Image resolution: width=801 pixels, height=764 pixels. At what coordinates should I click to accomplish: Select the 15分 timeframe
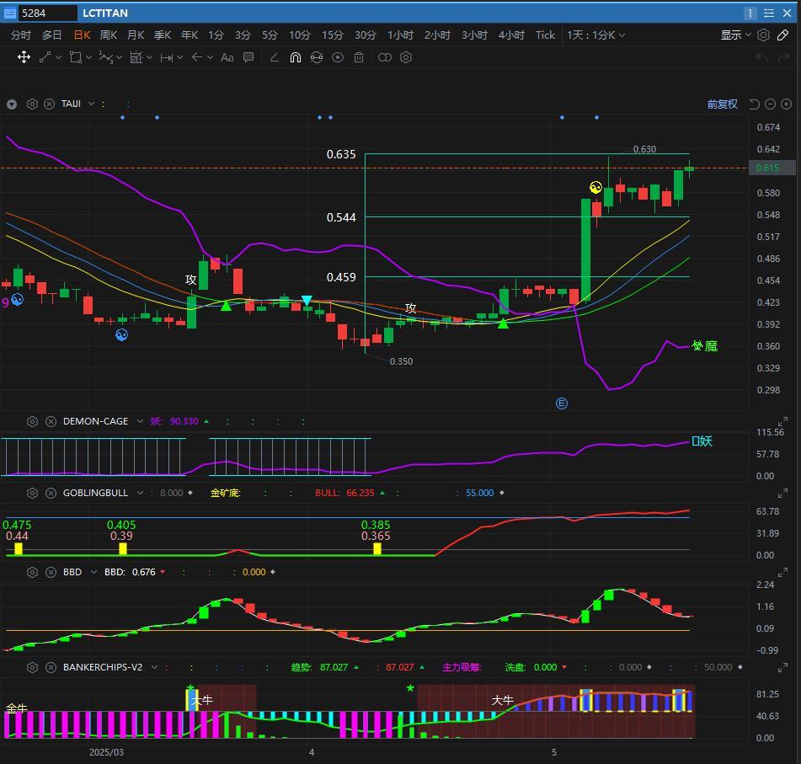pyautogui.click(x=333, y=35)
